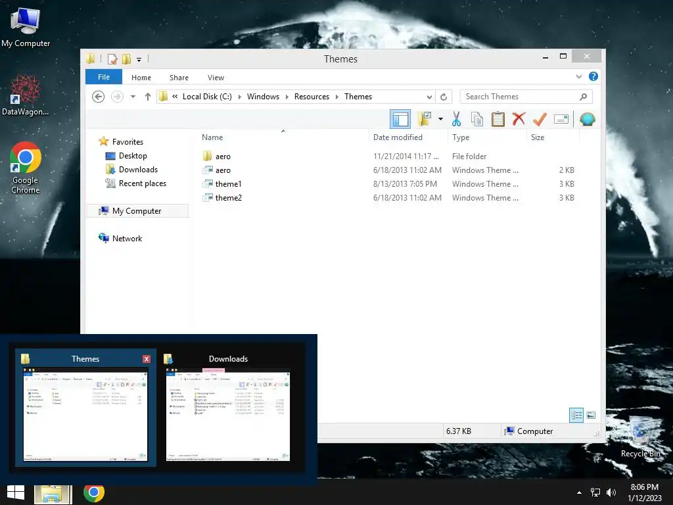Expand arrow after Windows in breadcrumb
Screen dimensions: 673x505
click(x=287, y=97)
